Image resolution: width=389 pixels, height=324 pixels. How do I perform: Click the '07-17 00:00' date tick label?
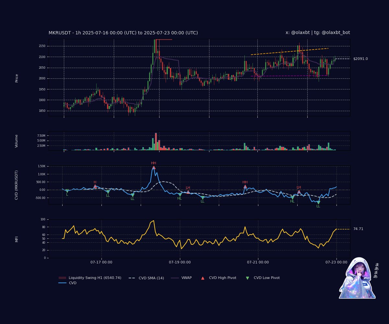click(x=101, y=262)
